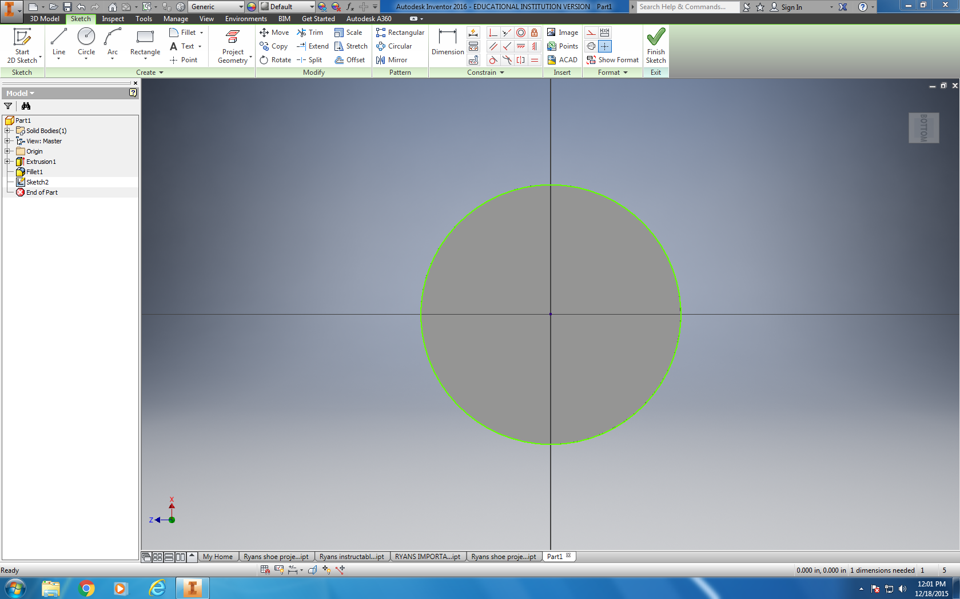Click the Start 2D Sketch button
The height and width of the screenshot is (599, 960).
pos(22,46)
